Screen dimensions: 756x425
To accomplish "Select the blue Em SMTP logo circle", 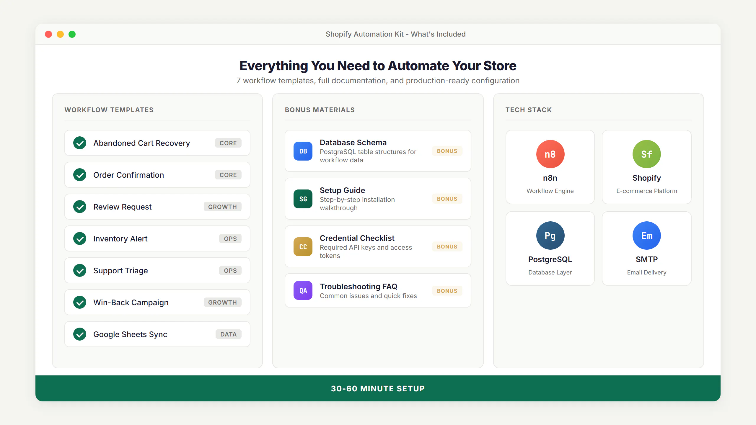I will (647, 236).
